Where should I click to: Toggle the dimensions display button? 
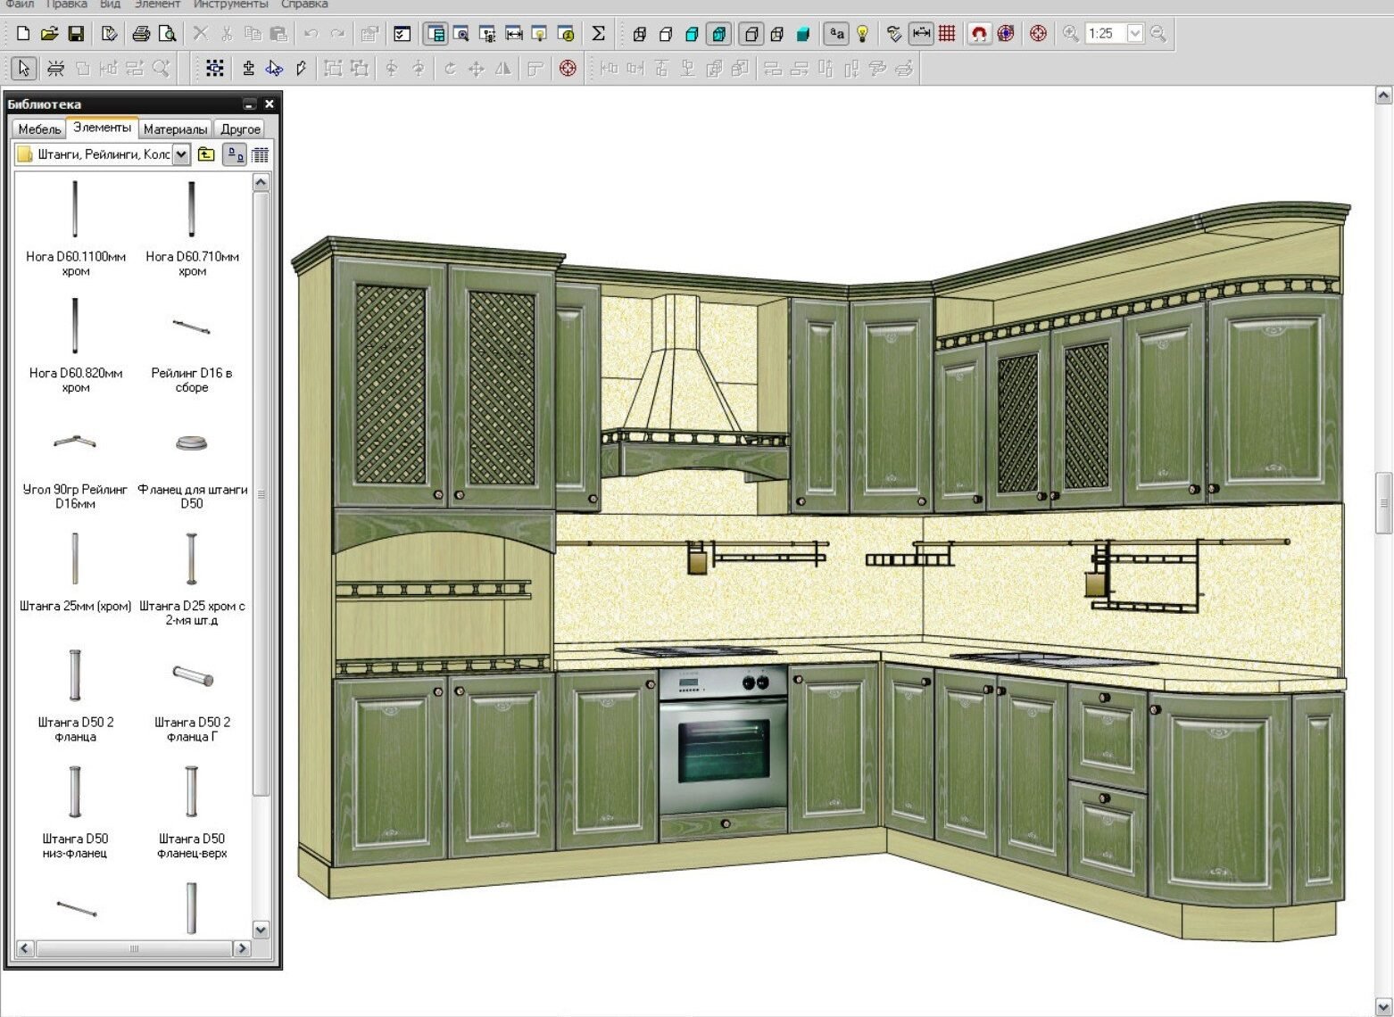[x=921, y=34]
